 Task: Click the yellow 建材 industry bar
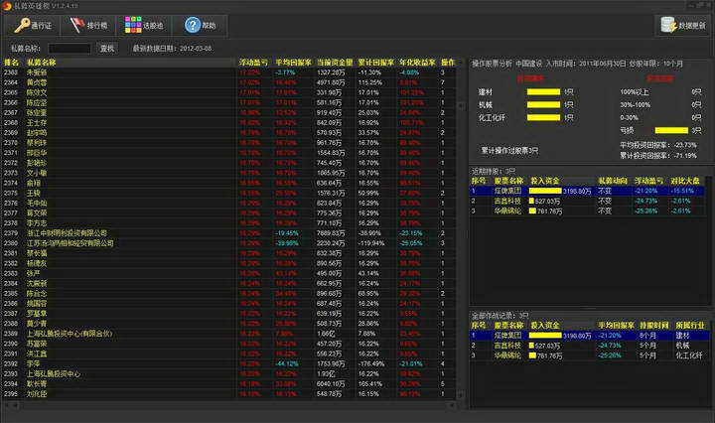pos(543,91)
